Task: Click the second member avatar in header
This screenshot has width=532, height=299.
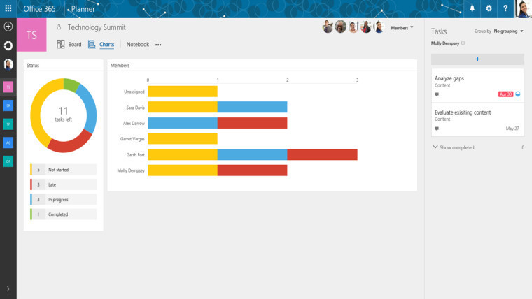Action: (340, 27)
